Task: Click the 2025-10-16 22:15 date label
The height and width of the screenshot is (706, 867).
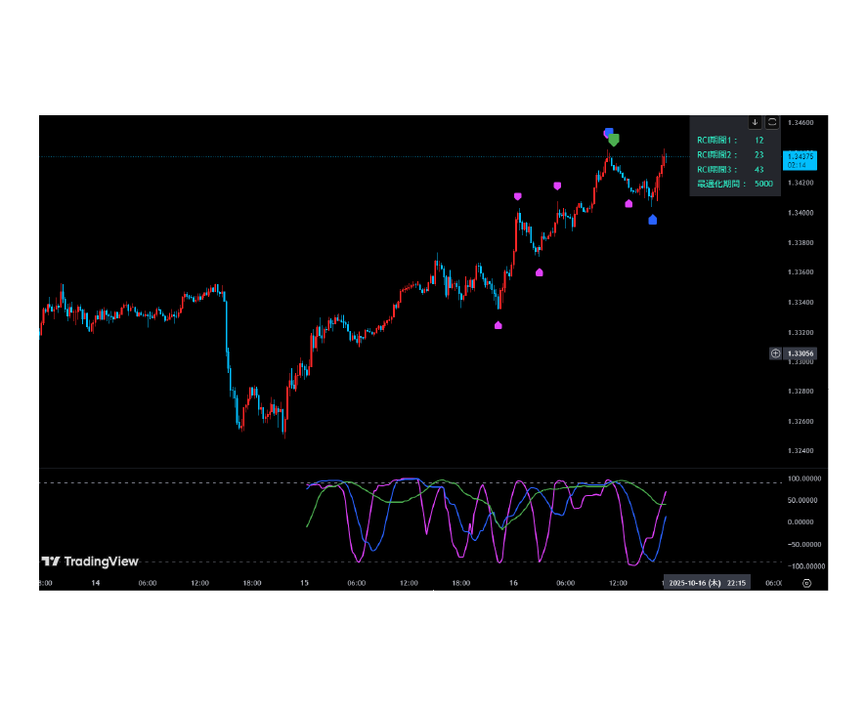Action: pos(708,583)
